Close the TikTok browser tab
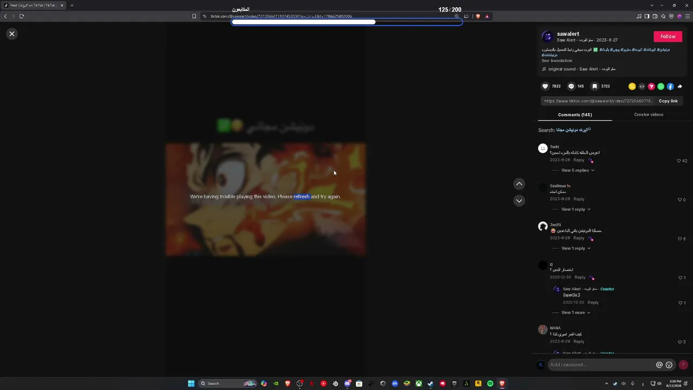Viewport: 693px width, 390px height. pos(62,5)
